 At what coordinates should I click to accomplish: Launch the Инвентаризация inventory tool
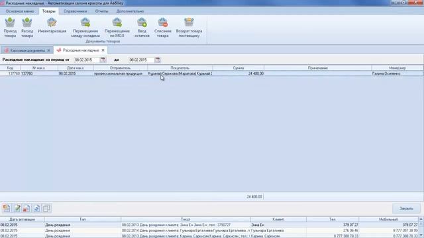[x=52, y=25]
